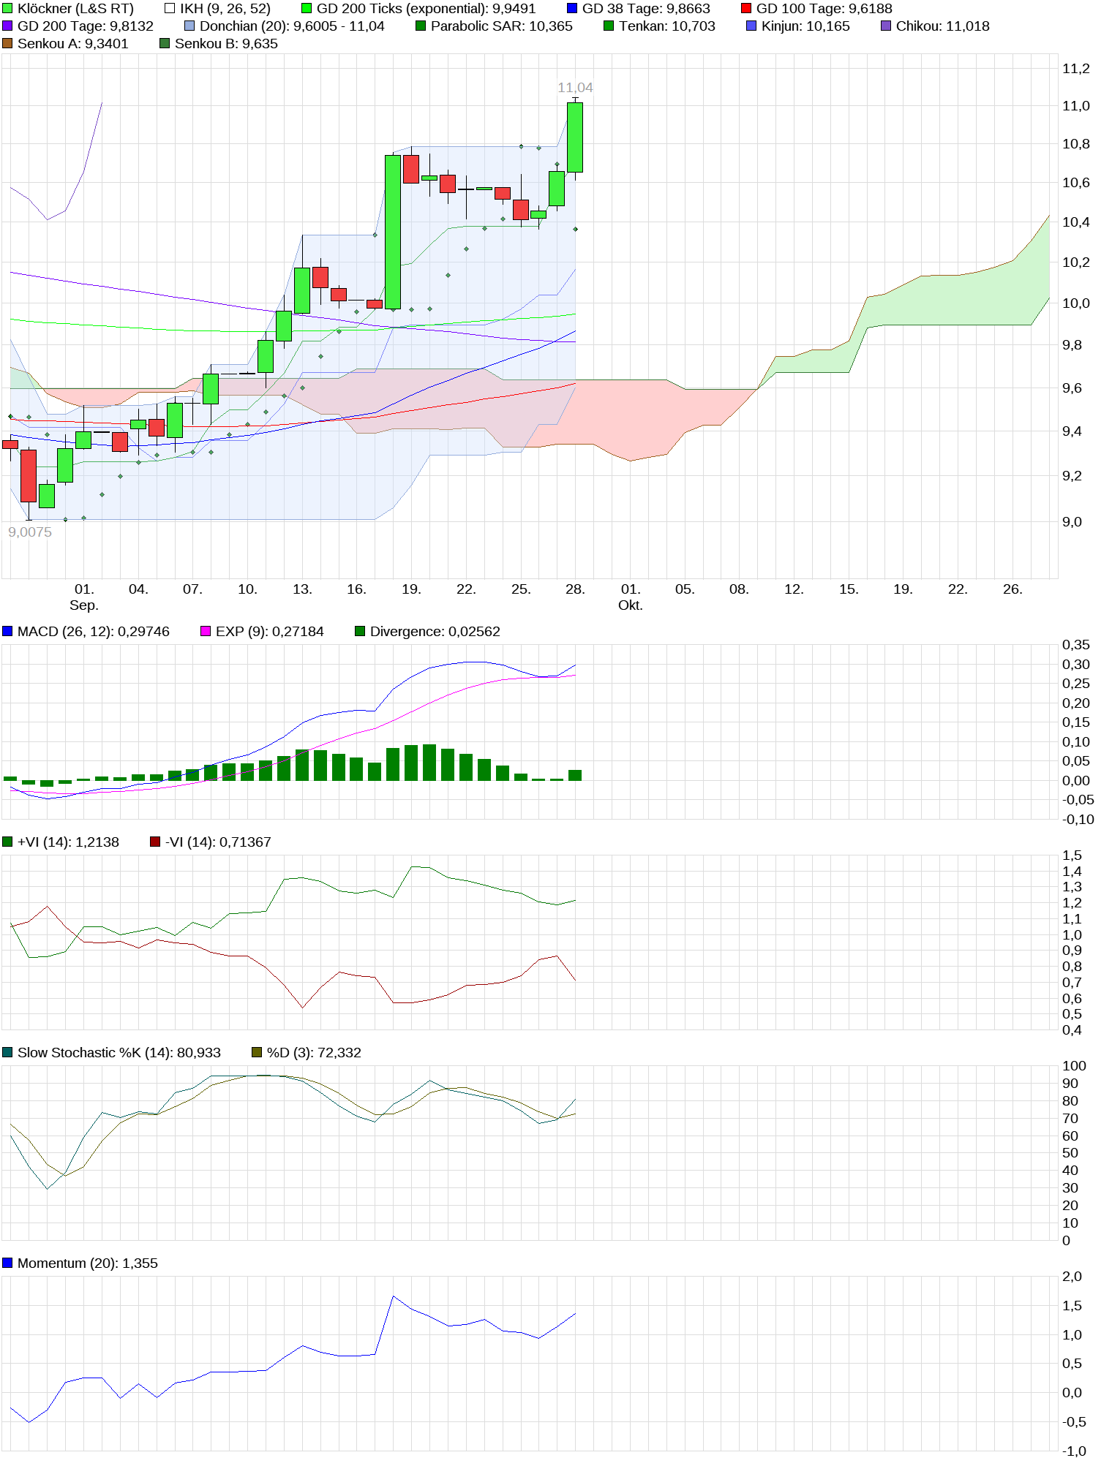1112x1466 pixels.
Task: Click the '%D (3): 72,332' label
Action: point(314,1053)
